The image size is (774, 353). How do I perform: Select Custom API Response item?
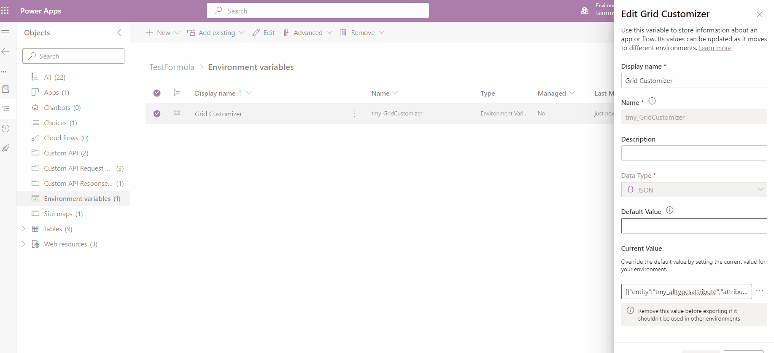(73, 183)
